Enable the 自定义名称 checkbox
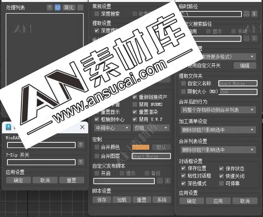263x217 pixels. 183,83
